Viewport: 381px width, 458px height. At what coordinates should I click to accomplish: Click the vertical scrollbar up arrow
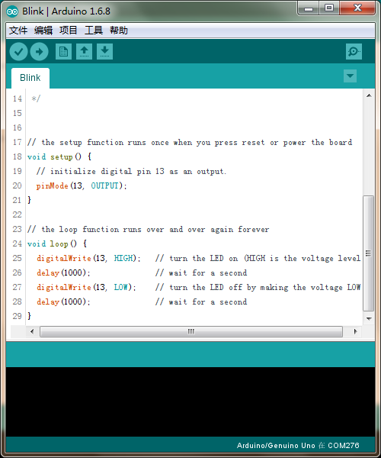(369, 95)
